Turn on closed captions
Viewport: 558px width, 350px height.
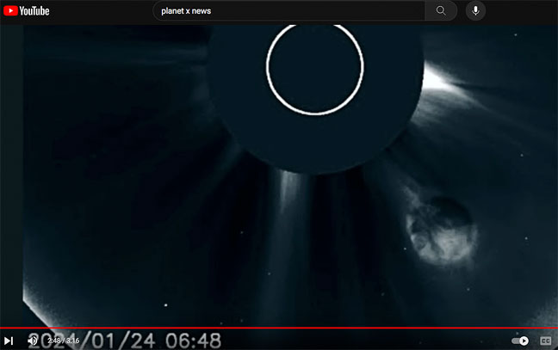point(545,341)
